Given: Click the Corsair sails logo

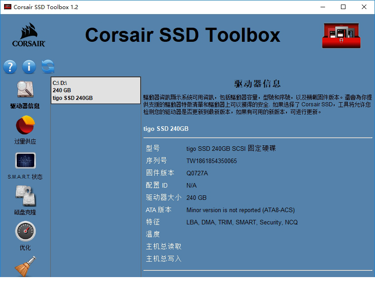Looking at the screenshot, I should (x=29, y=35).
